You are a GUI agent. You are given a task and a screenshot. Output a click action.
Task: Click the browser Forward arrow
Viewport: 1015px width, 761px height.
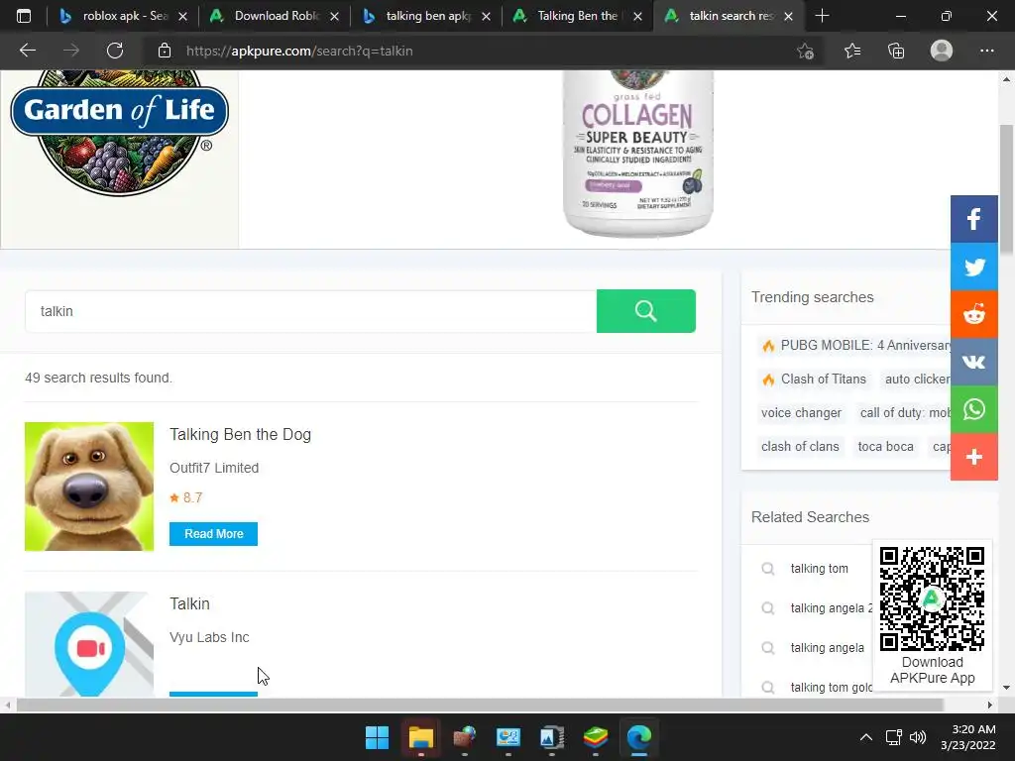[x=71, y=51]
